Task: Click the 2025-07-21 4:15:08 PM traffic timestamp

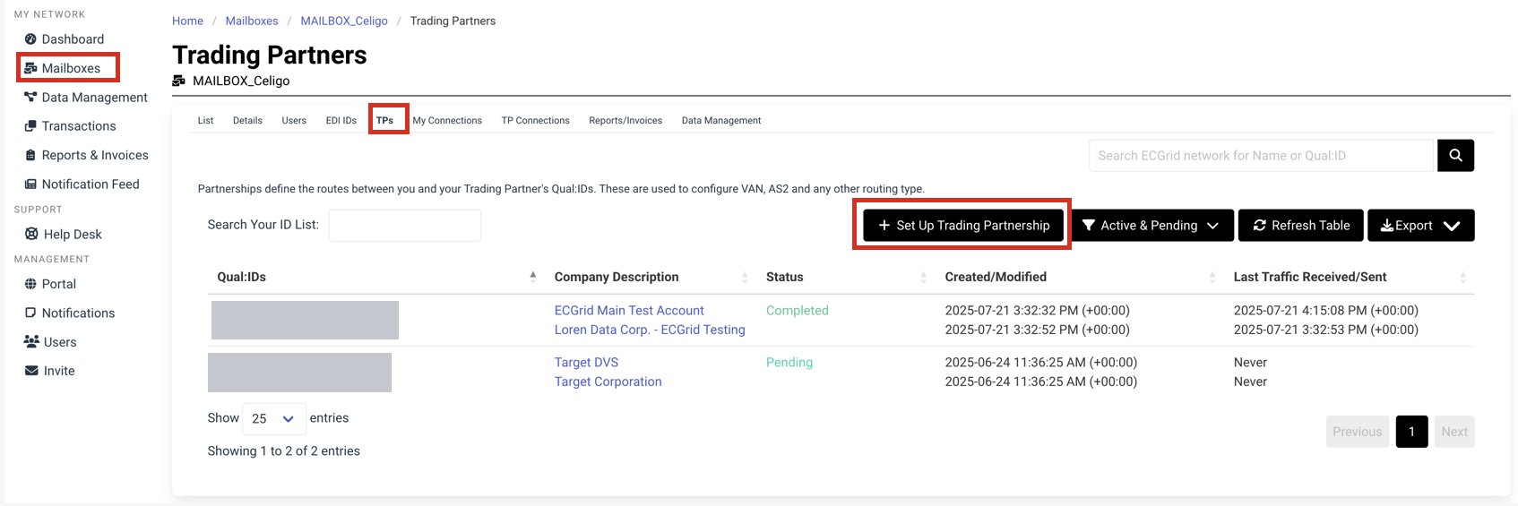Action: tap(1326, 311)
